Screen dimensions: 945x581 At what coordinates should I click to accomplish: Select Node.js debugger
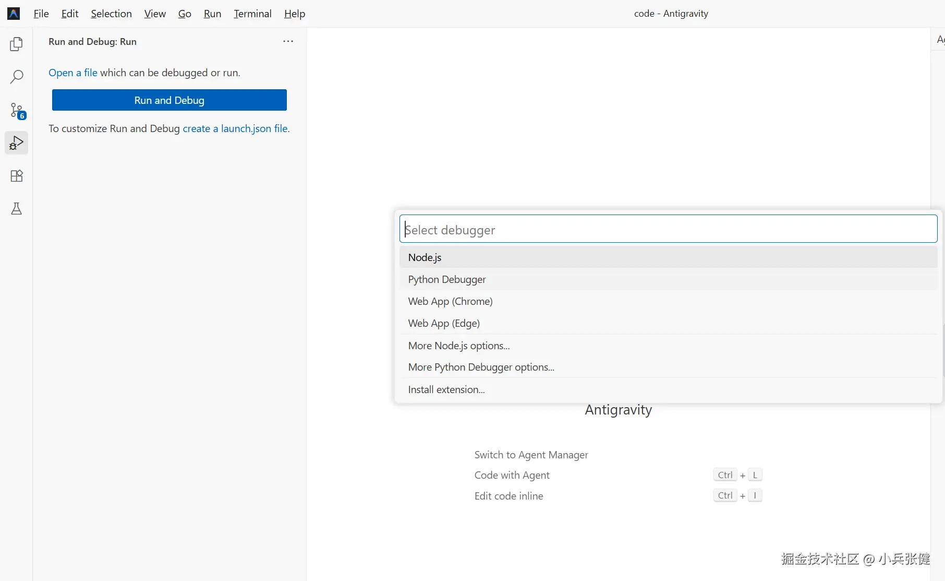coord(669,257)
